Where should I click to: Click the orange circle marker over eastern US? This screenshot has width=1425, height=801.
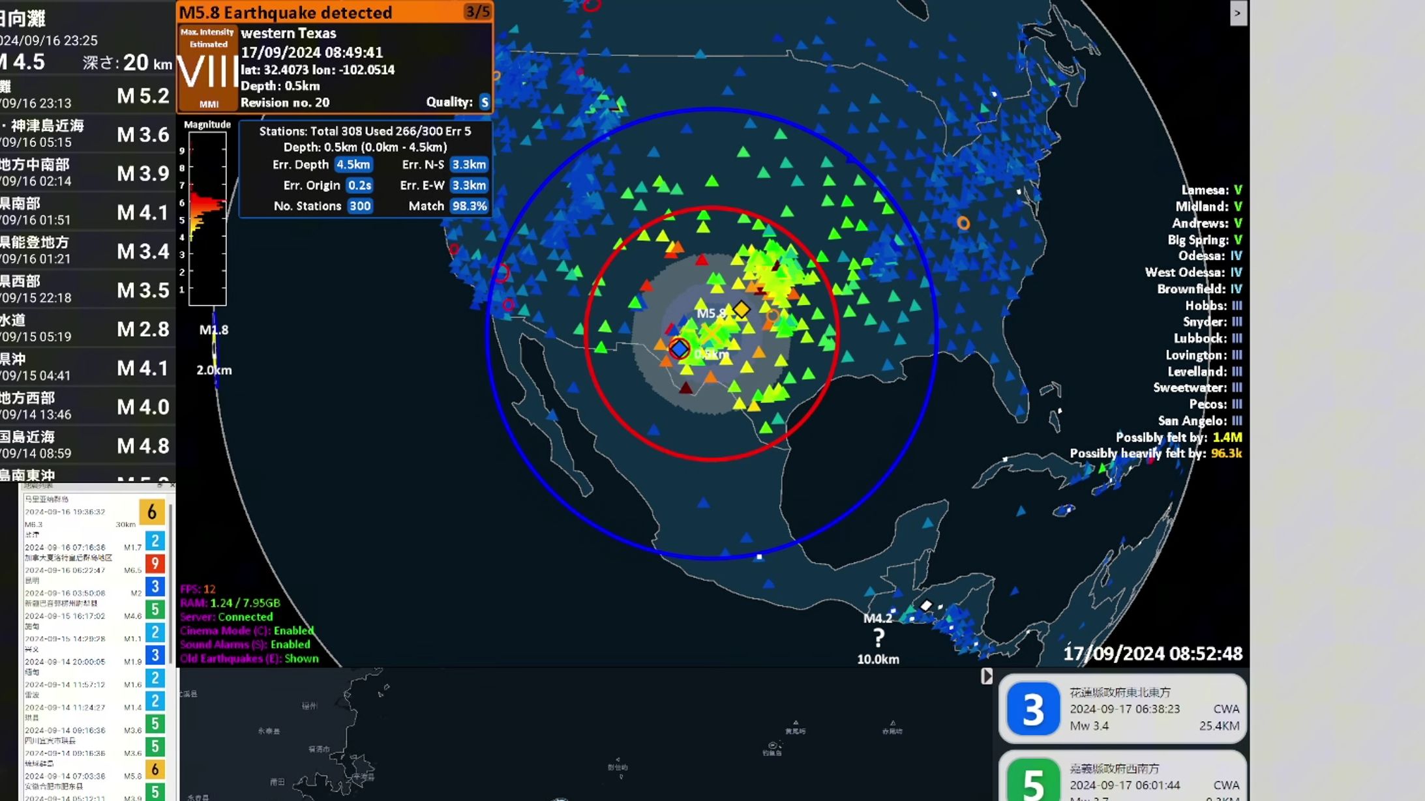pos(963,224)
